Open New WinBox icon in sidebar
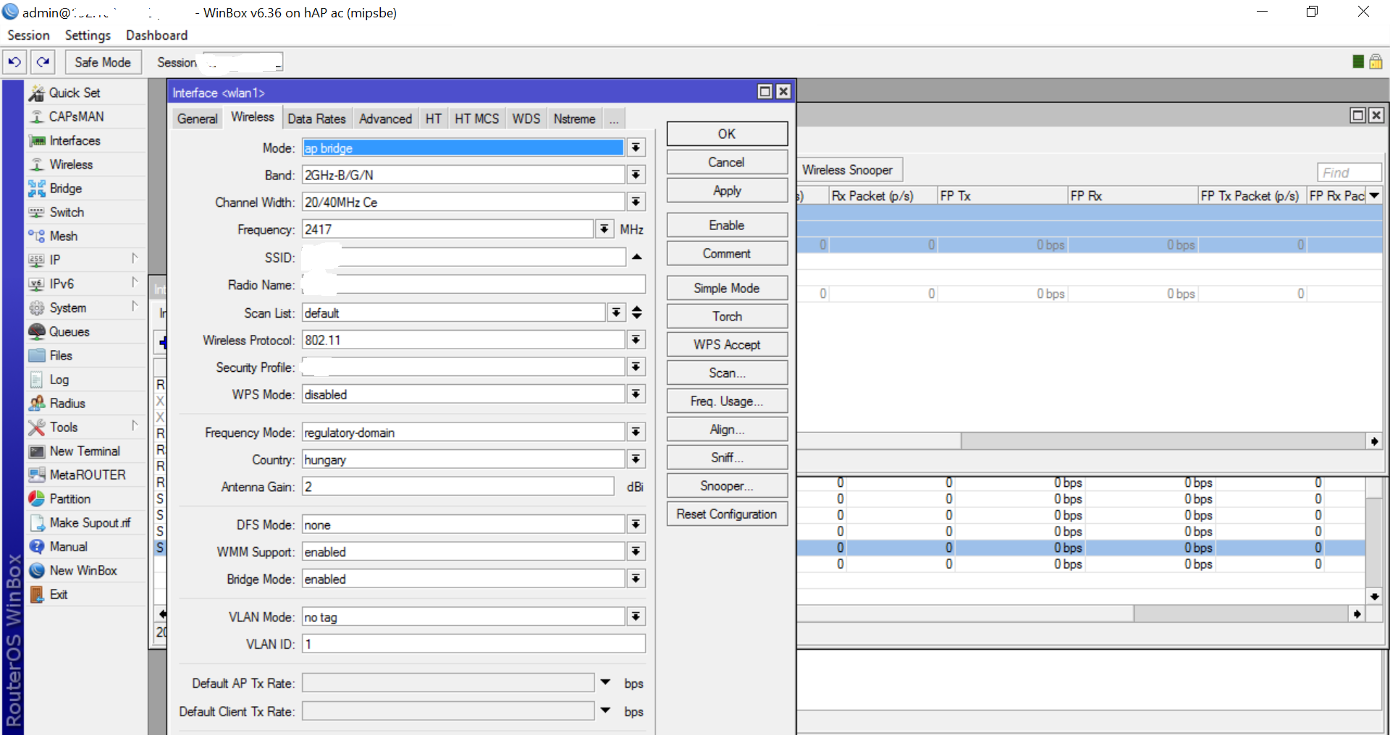 point(37,570)
